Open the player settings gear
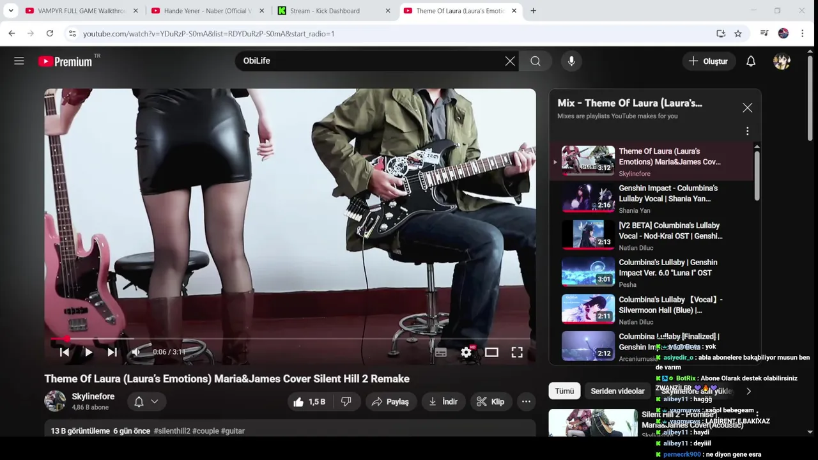This screenshot has height=460, width=818. 467,352
